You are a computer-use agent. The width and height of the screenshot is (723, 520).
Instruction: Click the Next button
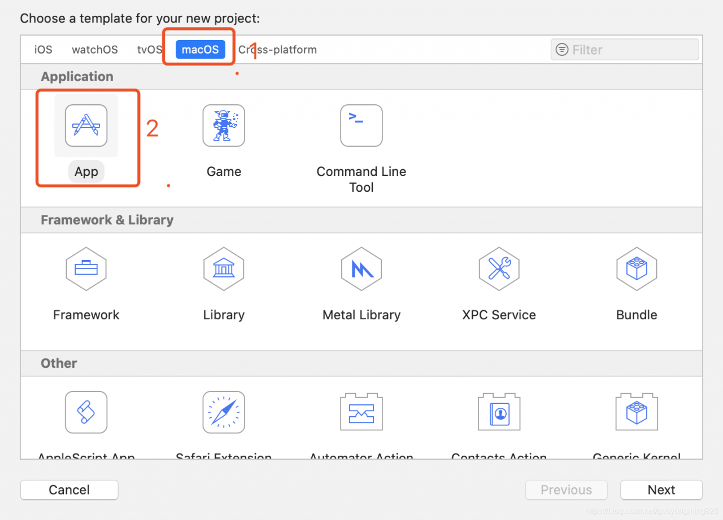(661, 490)
